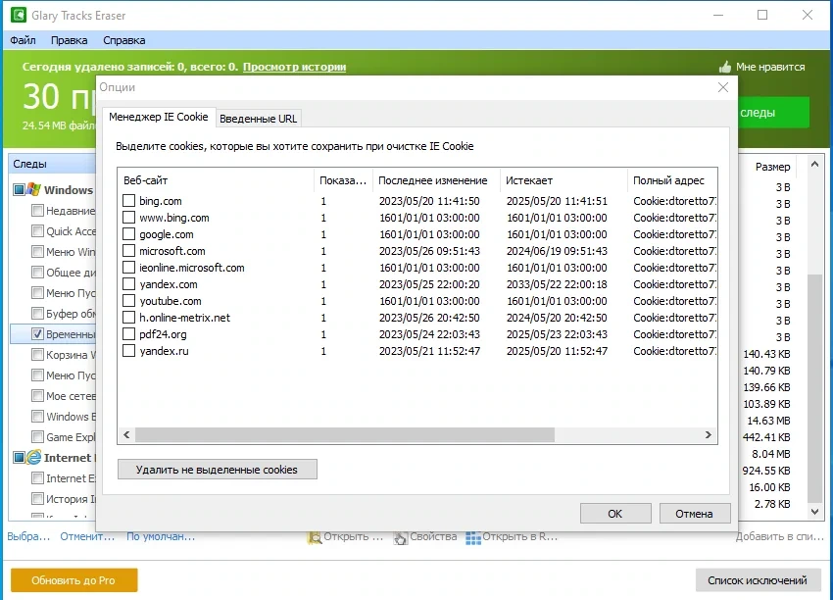The width and height of the screenshot is (833, 600).
Task: Open the Файл menu
Action: click(23, 40)
